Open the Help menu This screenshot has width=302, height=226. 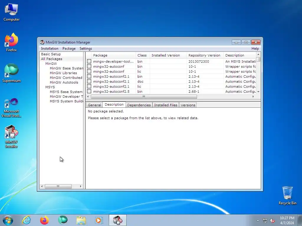tap(255, 49)
